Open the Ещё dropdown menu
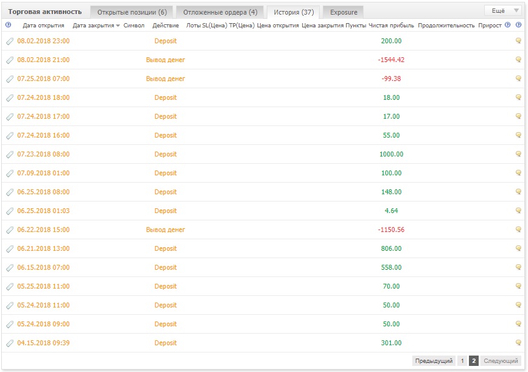 point(504,11)
